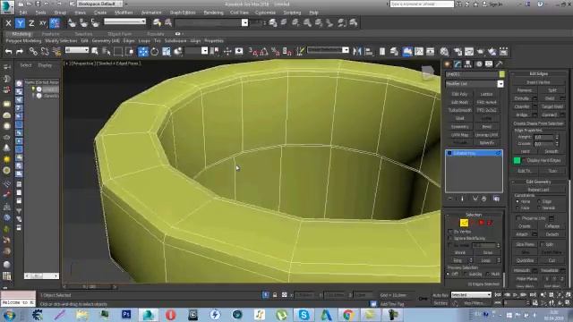Select Edge sub-object level icon
573x322 pixels.
coord(464,223)
